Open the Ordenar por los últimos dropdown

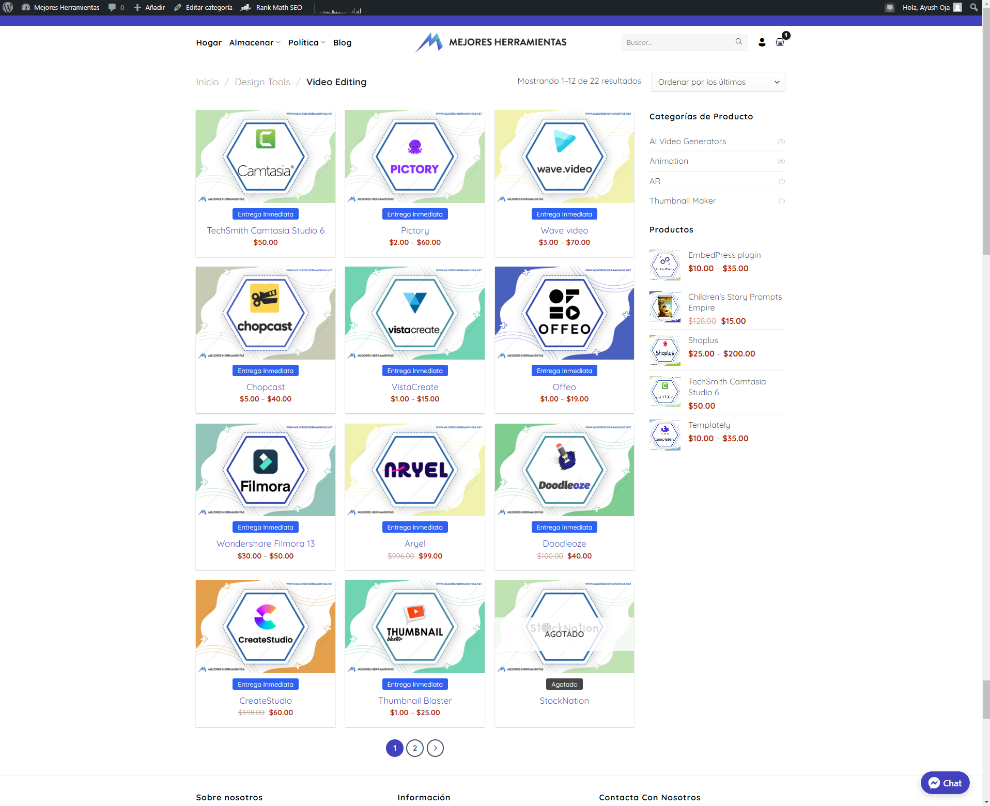point(718,82)
